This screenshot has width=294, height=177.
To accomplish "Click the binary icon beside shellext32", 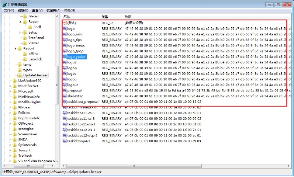I will click(x=65, y=96).
